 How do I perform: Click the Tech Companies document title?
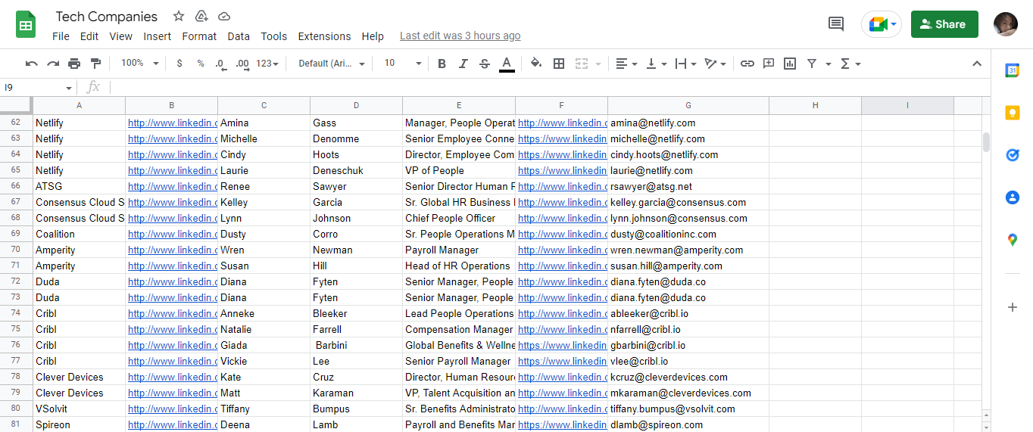(107, 17)
